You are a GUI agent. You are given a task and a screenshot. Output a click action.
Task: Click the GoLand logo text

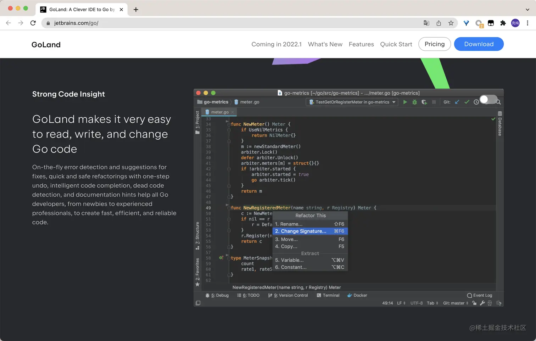[46, 45]
